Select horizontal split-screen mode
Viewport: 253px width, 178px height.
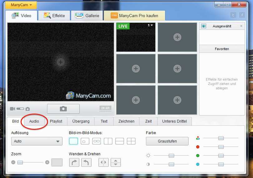[119, 141]
